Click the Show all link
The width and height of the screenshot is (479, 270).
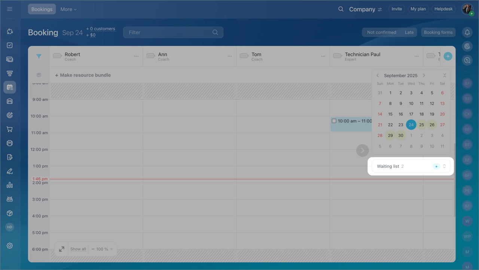tap(78, 249)
